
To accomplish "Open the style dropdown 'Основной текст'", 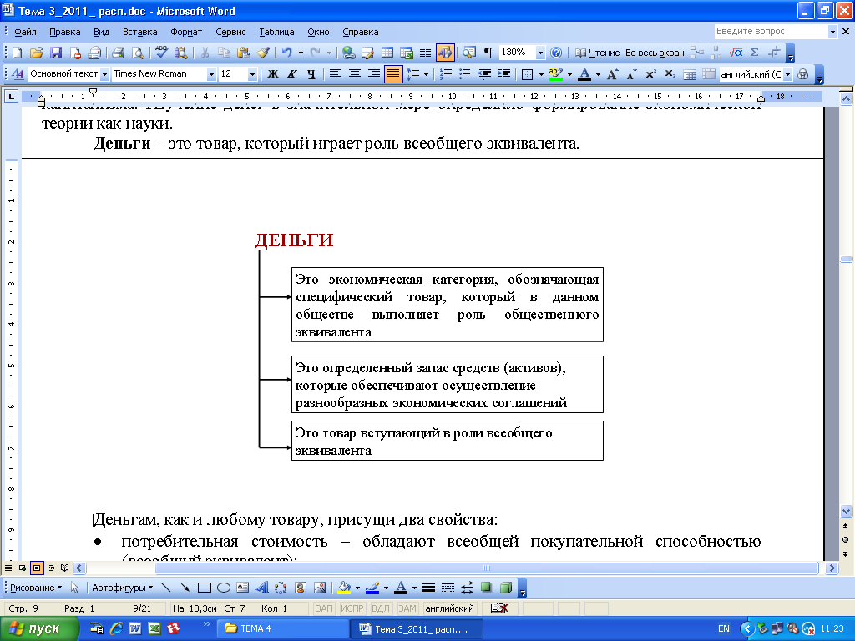I will (x=104, y=74).
